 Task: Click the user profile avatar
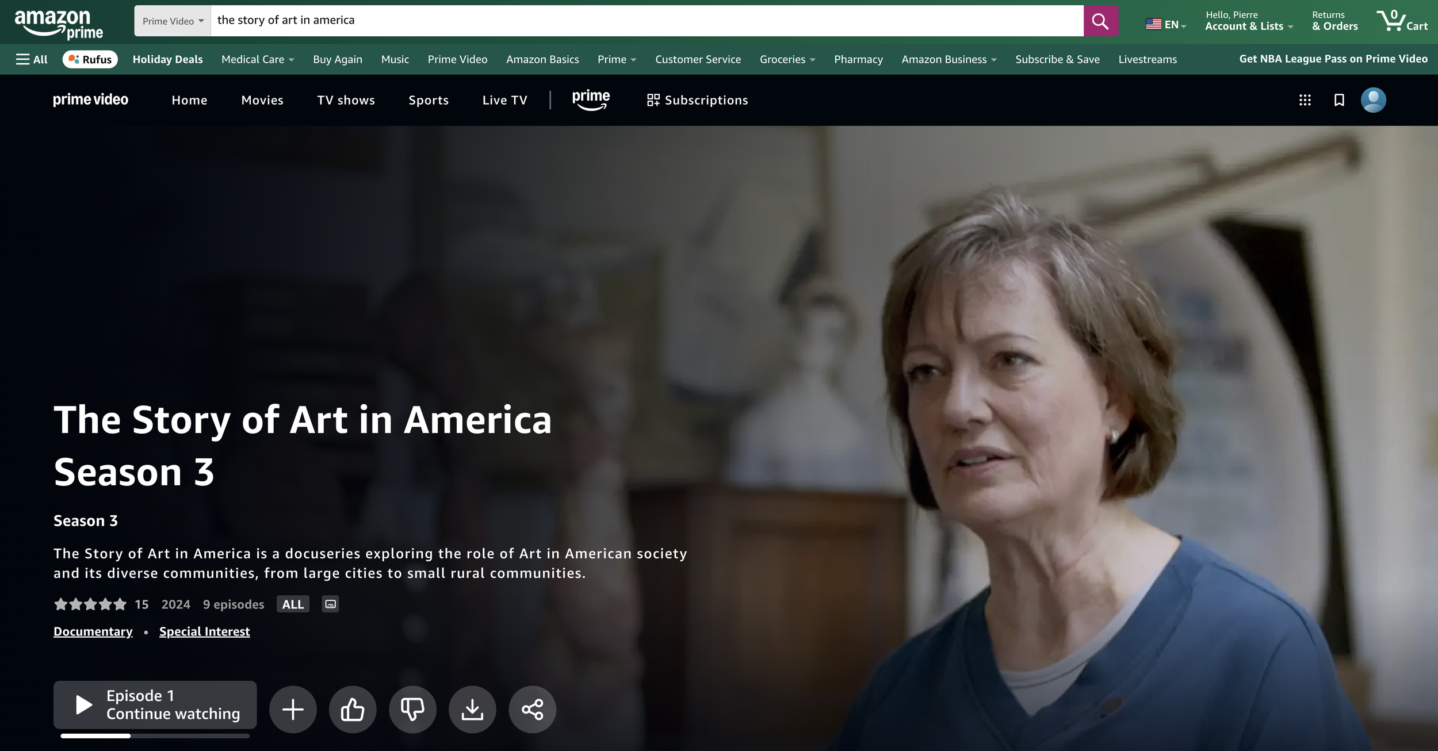point(1373,100)
